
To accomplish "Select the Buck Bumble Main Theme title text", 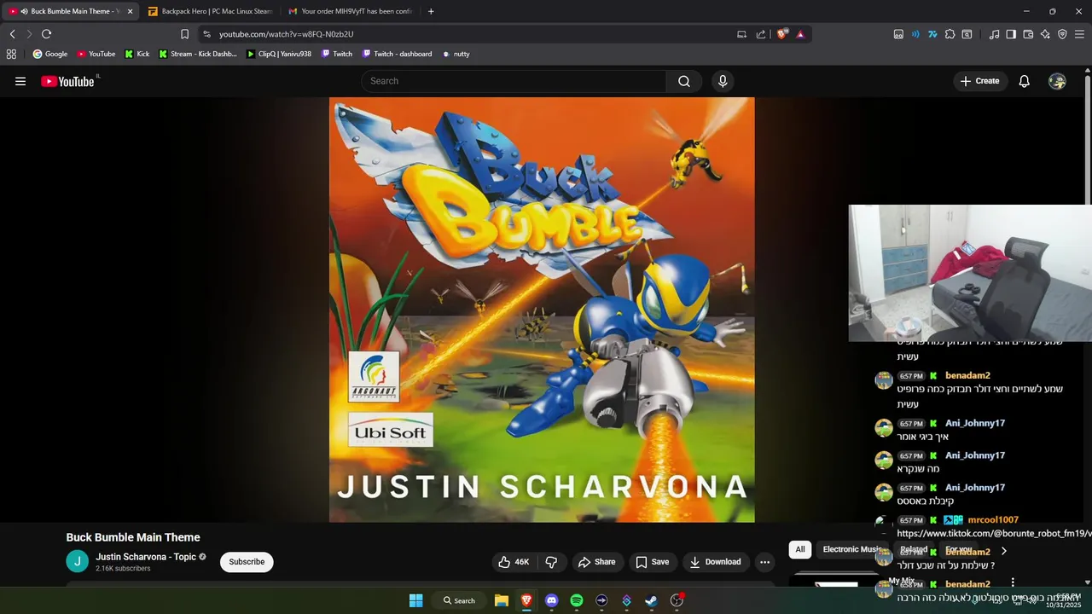I will [133, 537].
